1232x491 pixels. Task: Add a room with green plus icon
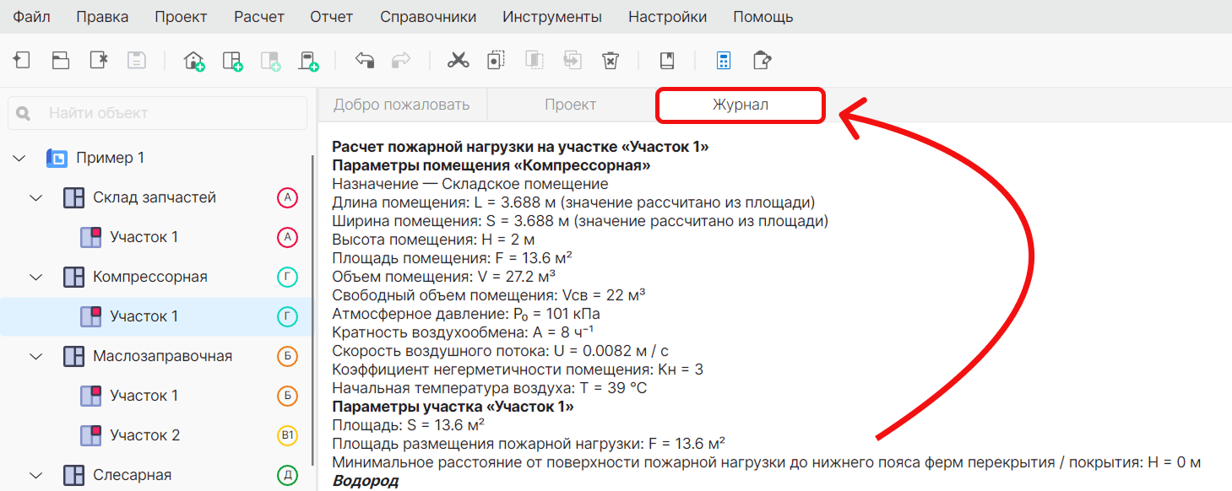tap(232, 61)
